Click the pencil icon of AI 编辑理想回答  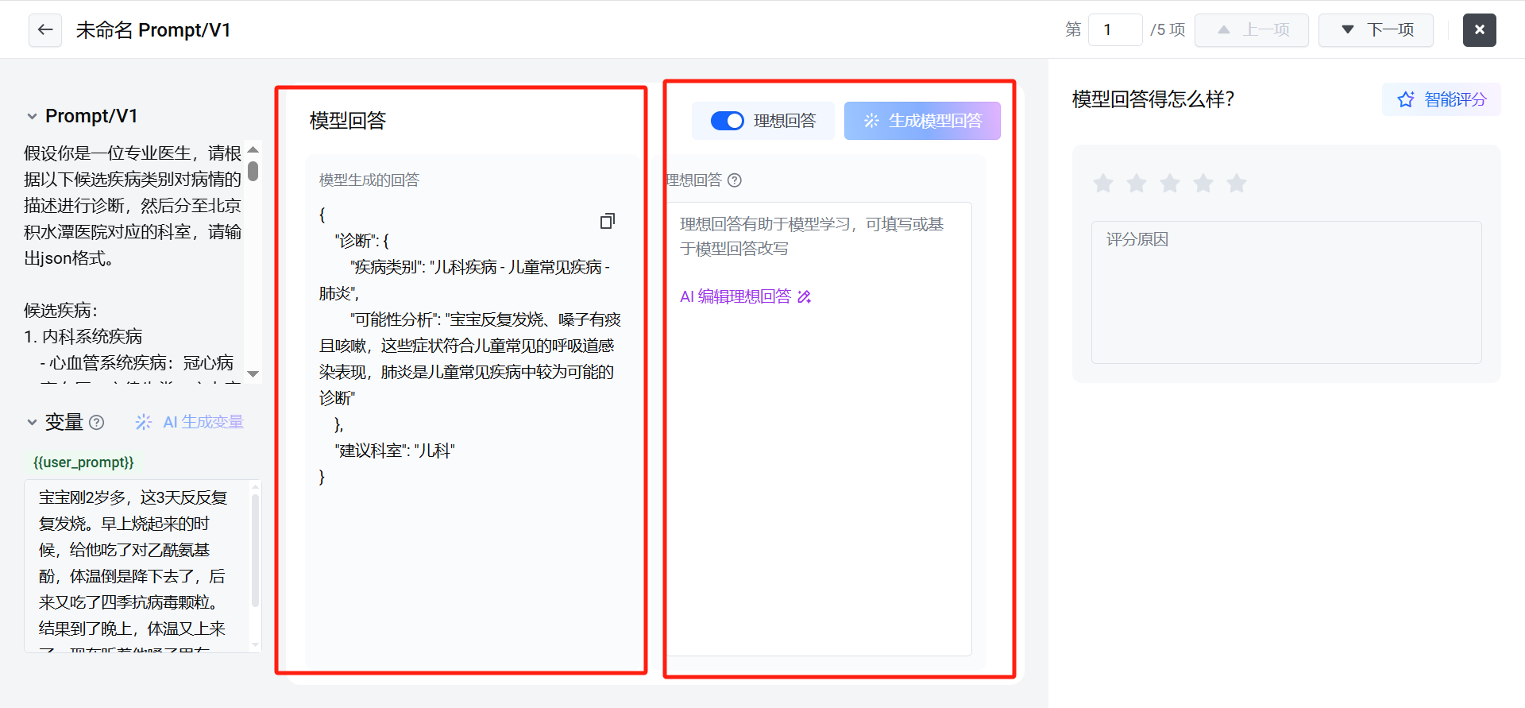(804, 296)
